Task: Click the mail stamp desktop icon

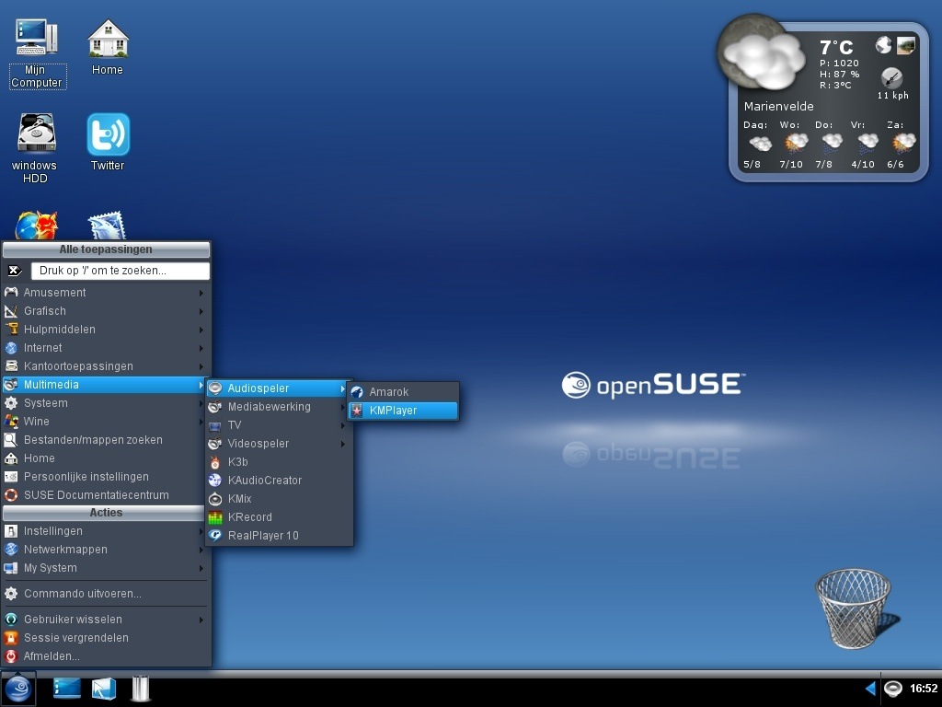Action: click(107, 226)
